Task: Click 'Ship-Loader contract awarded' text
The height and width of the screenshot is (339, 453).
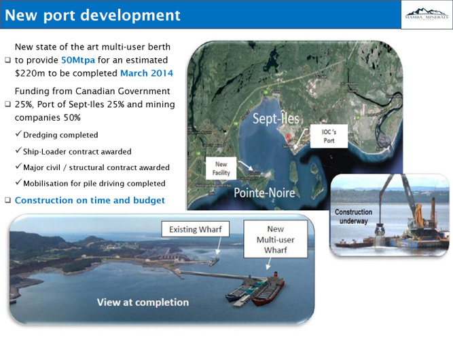Action: (x=77, y=151)
